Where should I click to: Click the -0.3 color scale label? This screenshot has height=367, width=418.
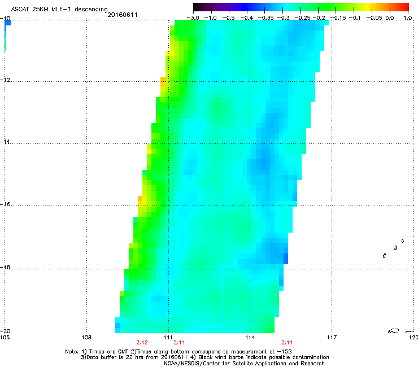tap(283, 18)
